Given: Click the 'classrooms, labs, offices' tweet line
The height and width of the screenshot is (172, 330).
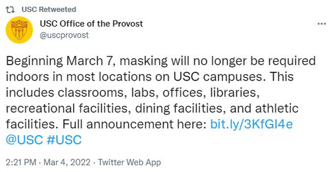Looking at the screenshot, I should pos(132,93).
